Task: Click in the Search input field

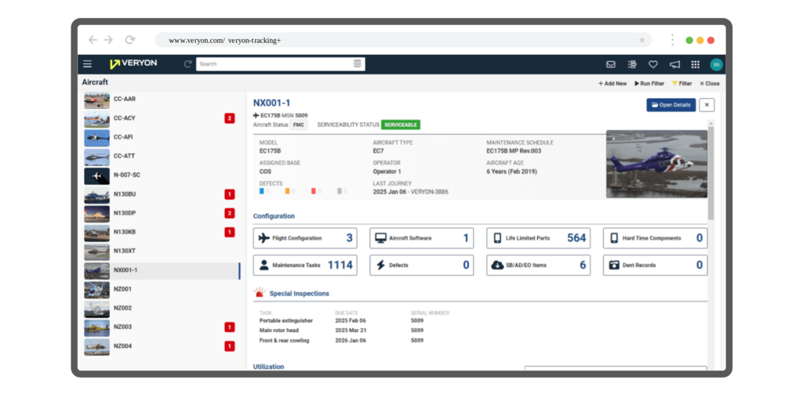Action: (x=274, y=64)
